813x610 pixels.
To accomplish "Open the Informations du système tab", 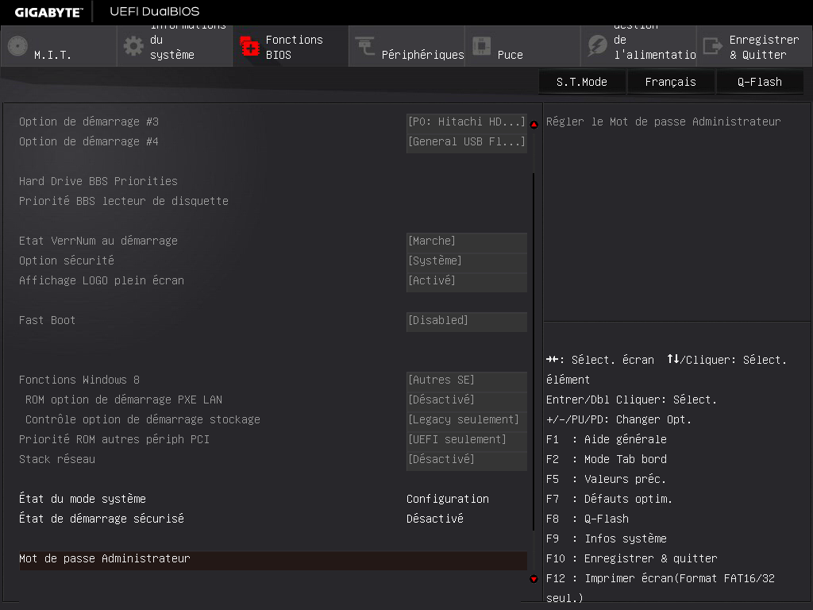I will tap(175, 46).
